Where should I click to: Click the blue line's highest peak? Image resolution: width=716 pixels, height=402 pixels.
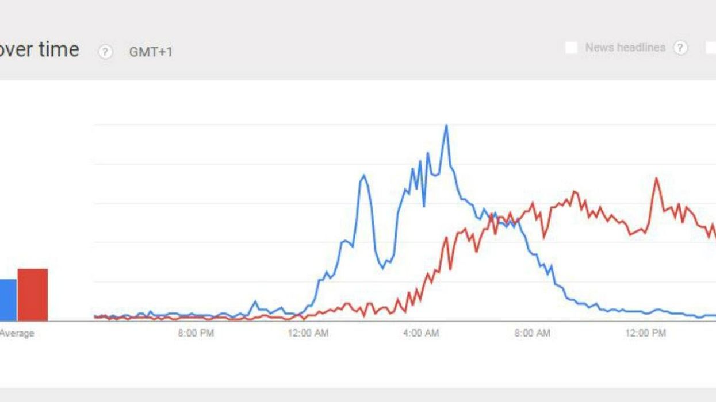coord(446,126)
